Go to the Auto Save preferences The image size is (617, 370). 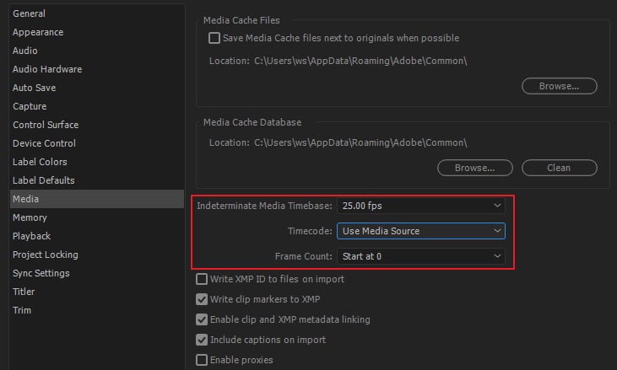pos(35,88)
